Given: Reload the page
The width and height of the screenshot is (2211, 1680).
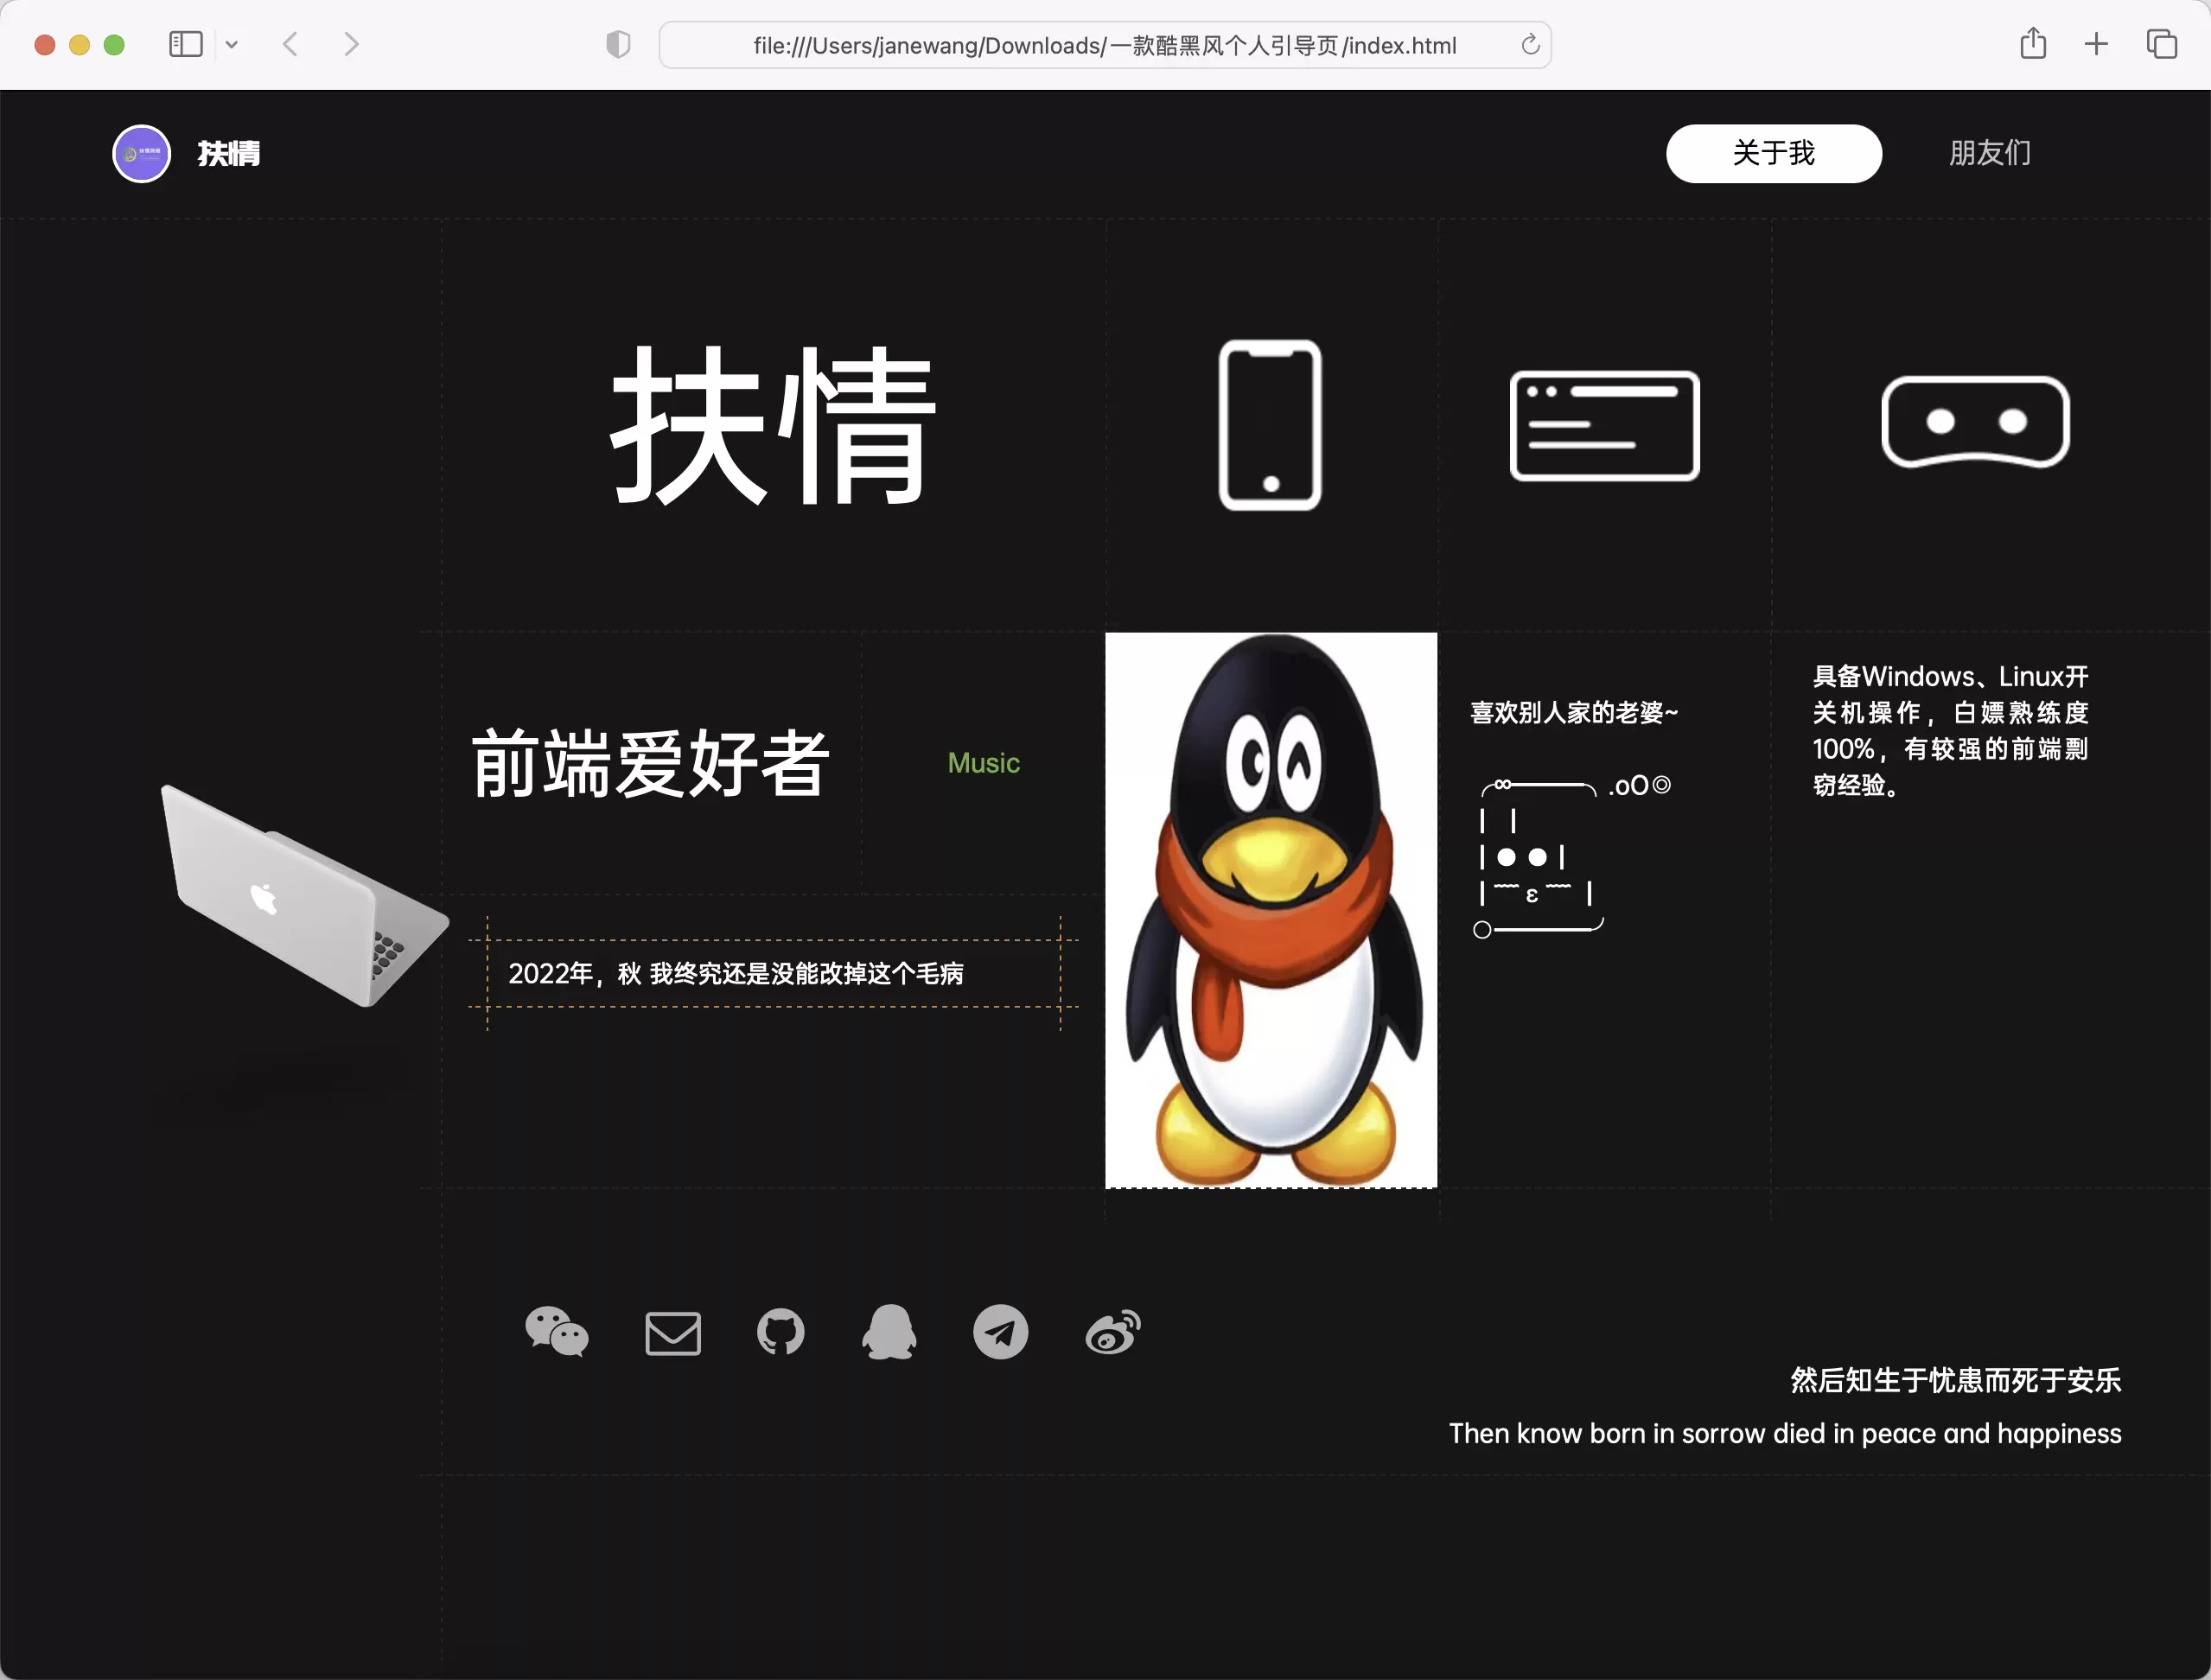Looking at the screenshot, I should 1530,44.
